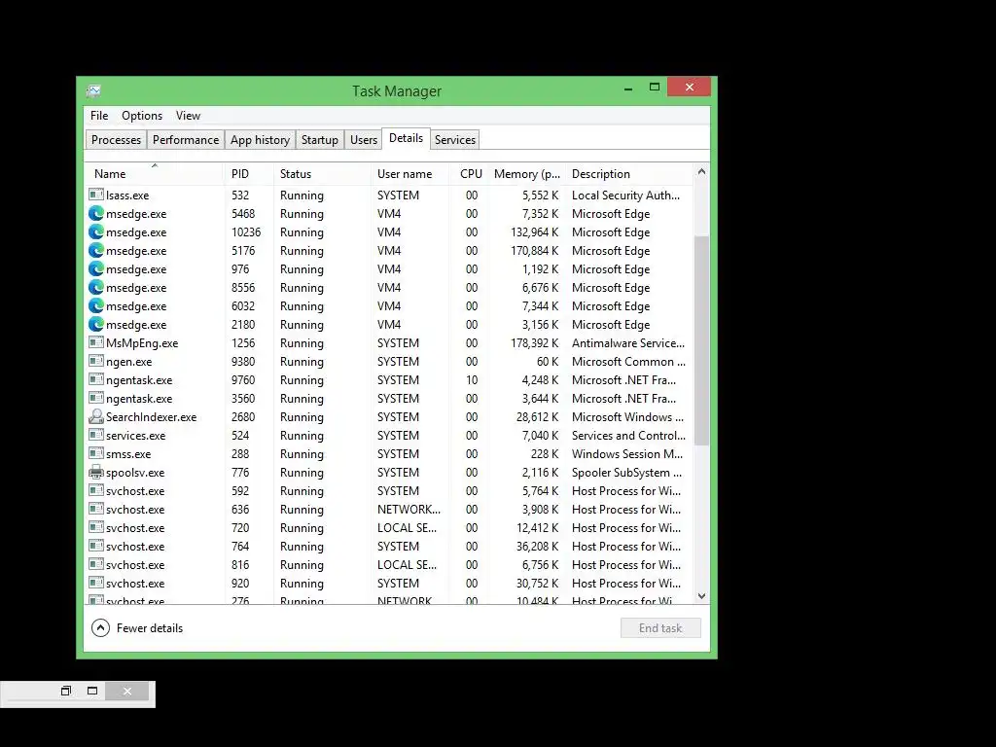Select the Edge icon for PID 2180

click(96, 324)
